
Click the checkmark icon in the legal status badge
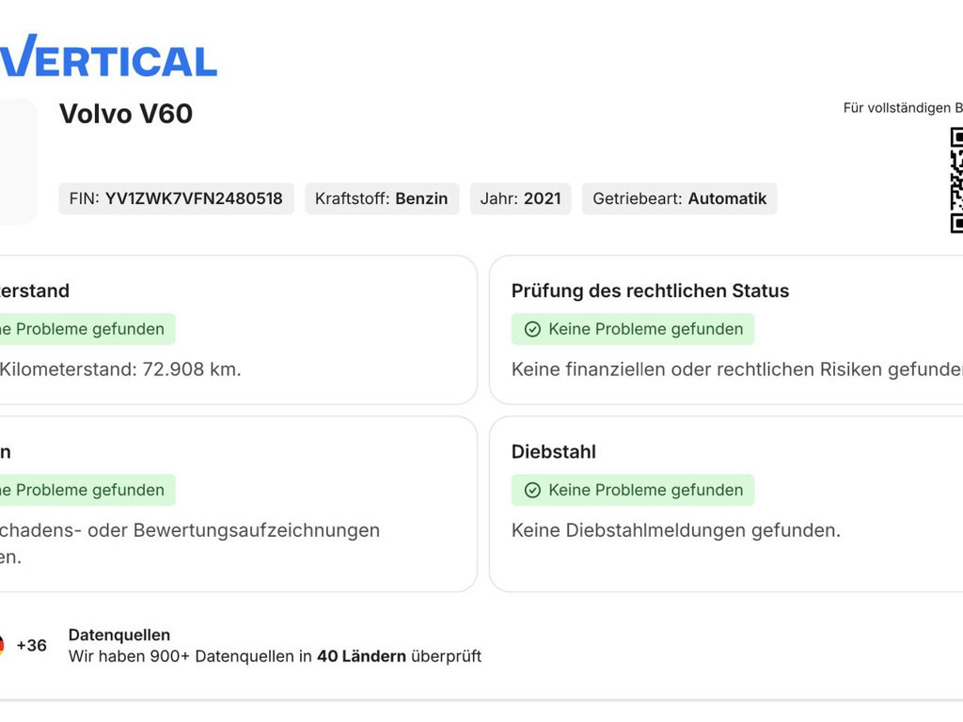coord(532,329)
